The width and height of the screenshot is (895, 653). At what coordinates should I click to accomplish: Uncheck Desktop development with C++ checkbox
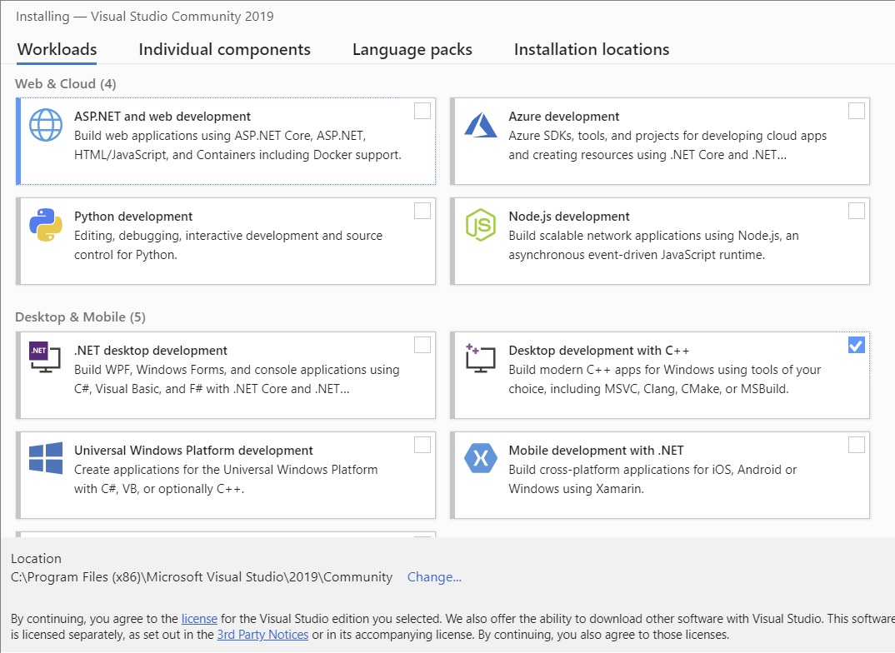(856, 345)
